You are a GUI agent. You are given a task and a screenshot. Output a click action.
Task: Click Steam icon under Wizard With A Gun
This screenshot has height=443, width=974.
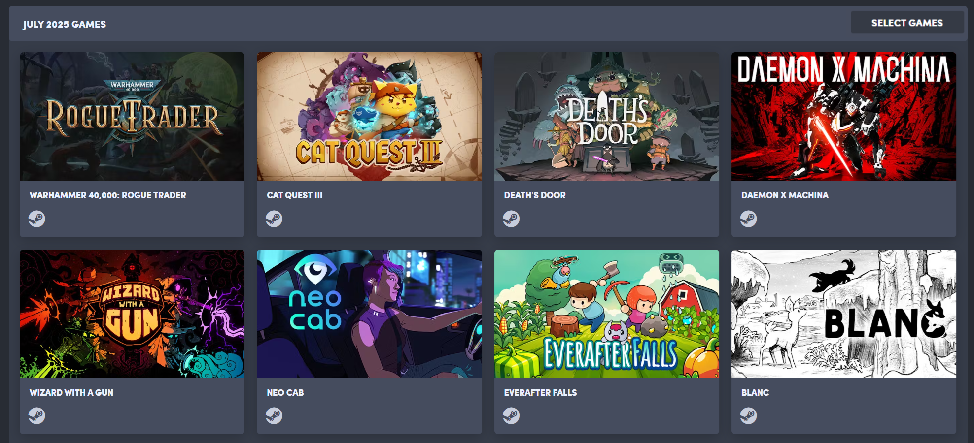(x=36, y=416)
